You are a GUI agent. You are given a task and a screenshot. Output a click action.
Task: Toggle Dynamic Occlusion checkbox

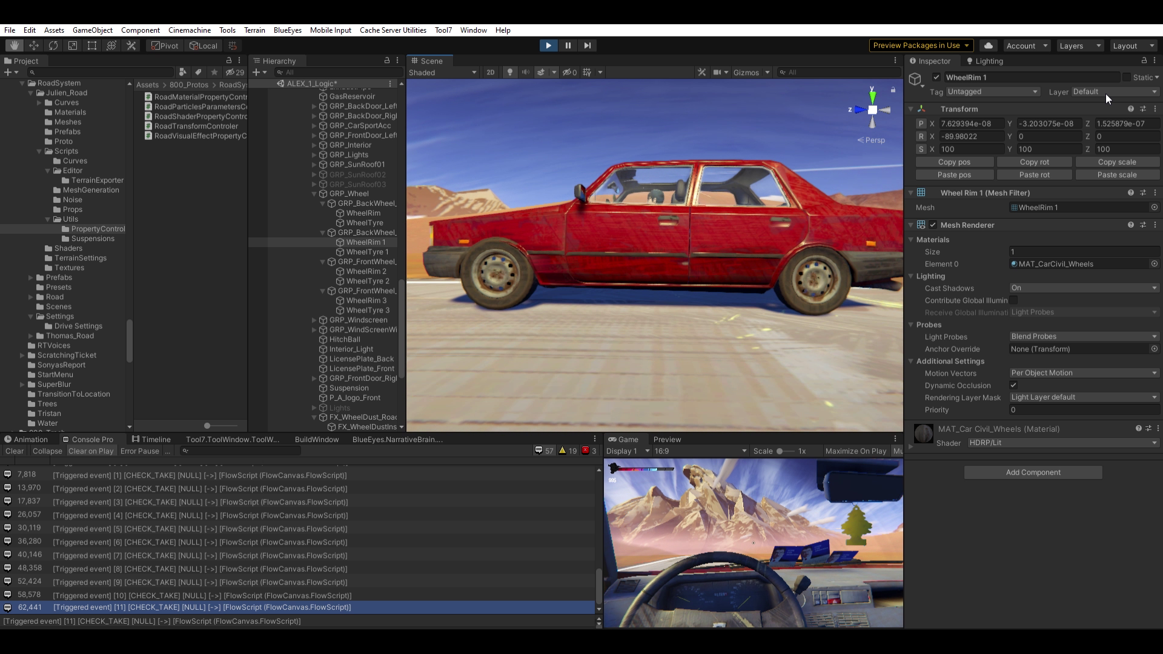pos(1013,385)
